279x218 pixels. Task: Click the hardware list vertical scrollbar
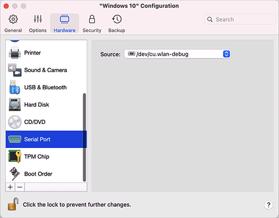coord(84,138)
